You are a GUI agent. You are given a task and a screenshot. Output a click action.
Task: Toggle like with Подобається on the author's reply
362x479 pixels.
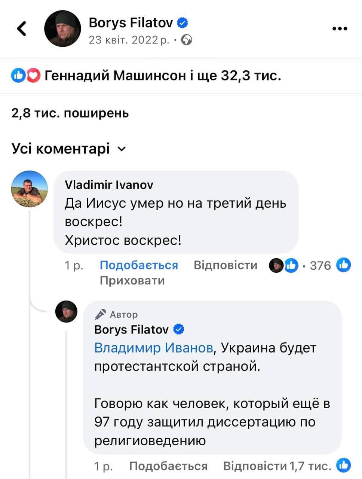[168, 466]
